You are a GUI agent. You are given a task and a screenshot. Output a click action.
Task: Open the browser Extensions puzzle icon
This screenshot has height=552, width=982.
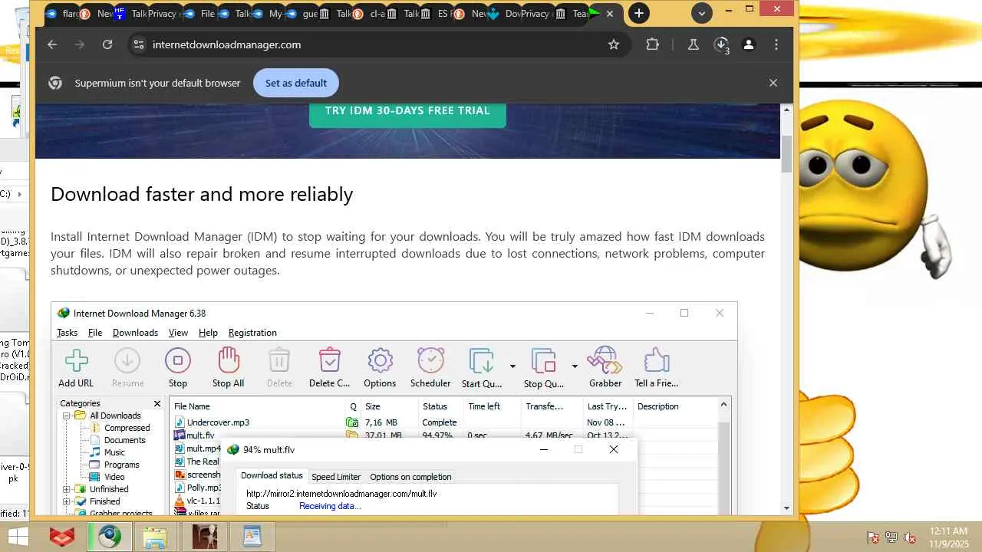[652, 44]
